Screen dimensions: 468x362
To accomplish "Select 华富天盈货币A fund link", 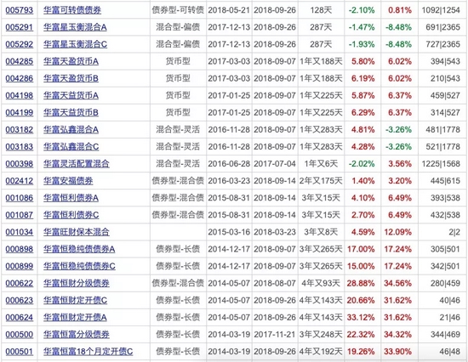I will click(x=71, y=61).
